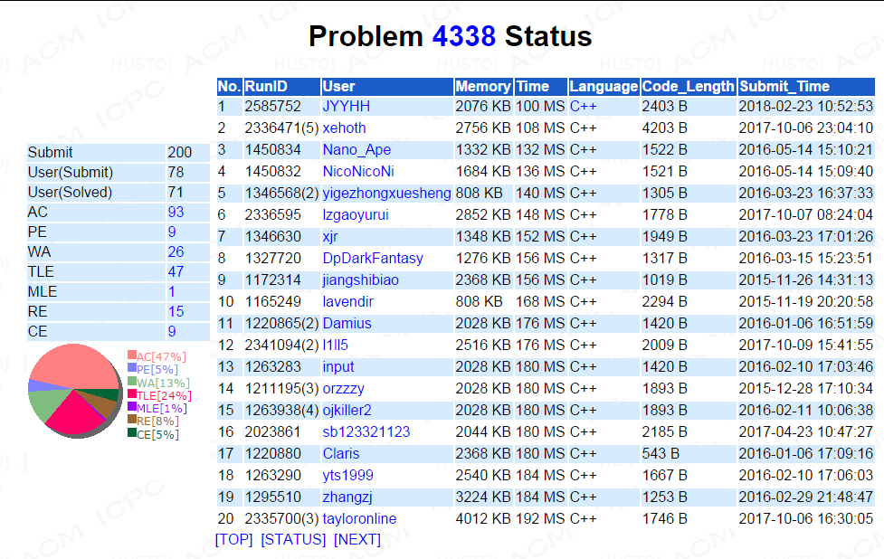Go to the [NEXT] page link
Image resolution: width=884 pixels, height=559 pixels.
357,539
